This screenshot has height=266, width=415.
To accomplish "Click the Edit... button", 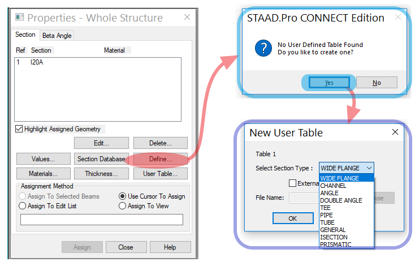I will point(101,143).
